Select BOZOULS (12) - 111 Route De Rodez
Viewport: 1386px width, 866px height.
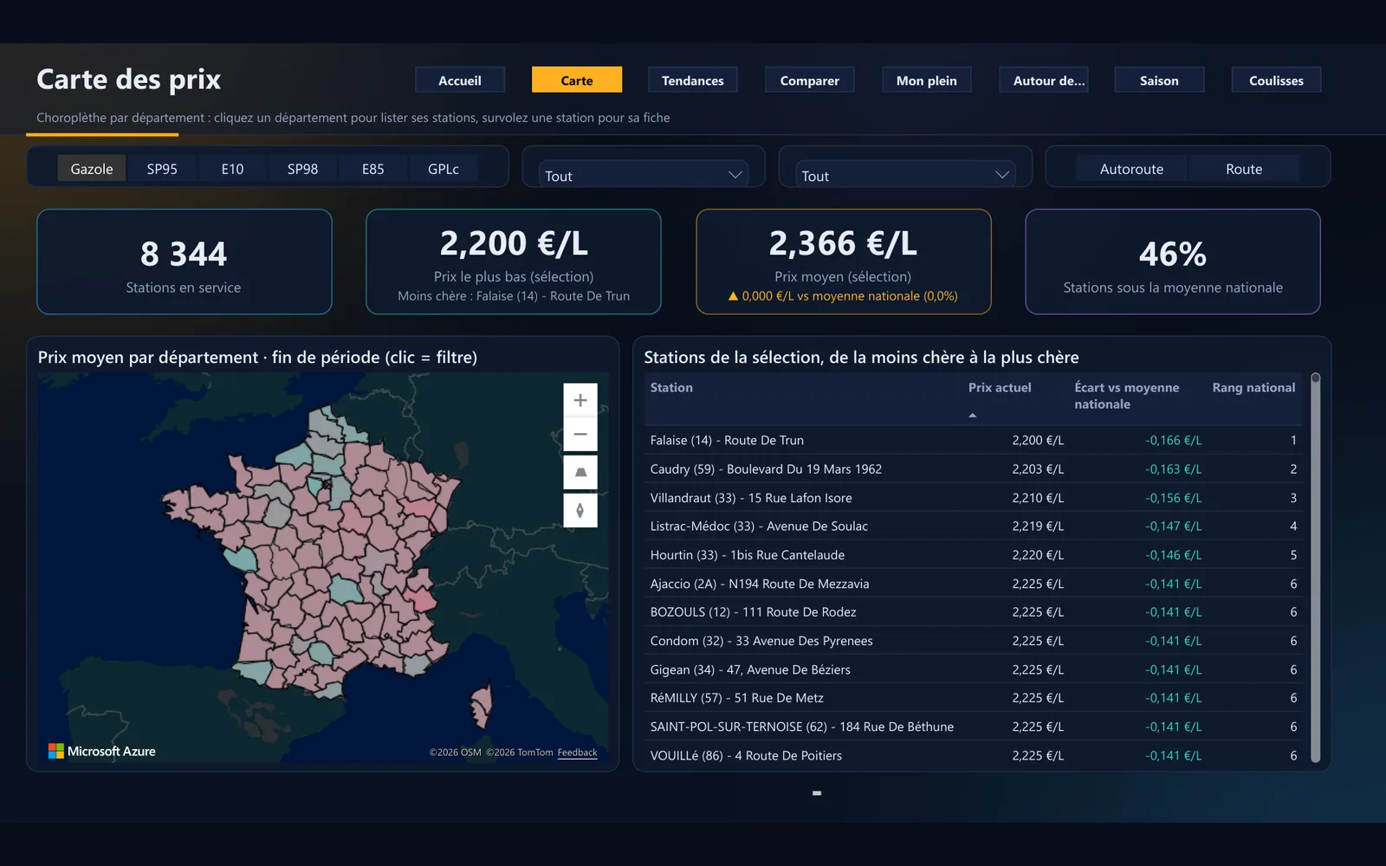[974, 611]
